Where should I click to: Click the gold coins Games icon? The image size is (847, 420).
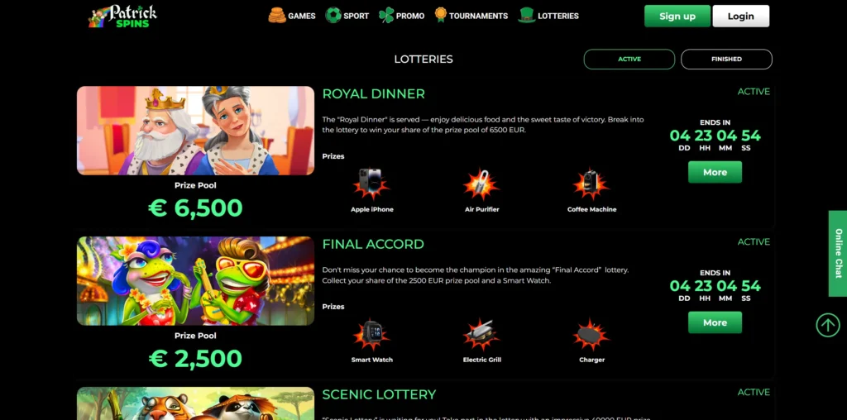[277, 16]
